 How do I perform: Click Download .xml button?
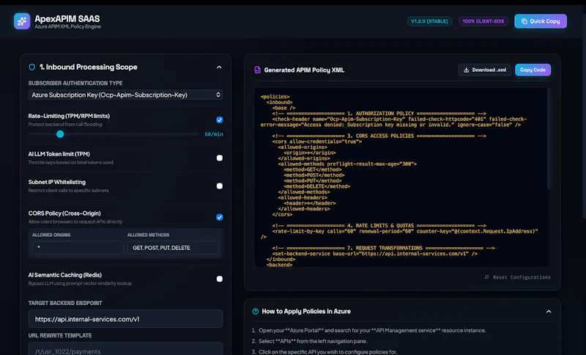[x=485, y=70]
